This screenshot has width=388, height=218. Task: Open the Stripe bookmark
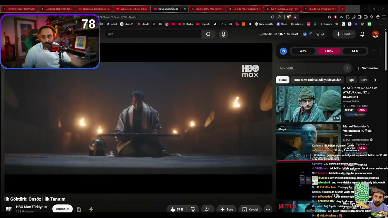click(282, 24)
